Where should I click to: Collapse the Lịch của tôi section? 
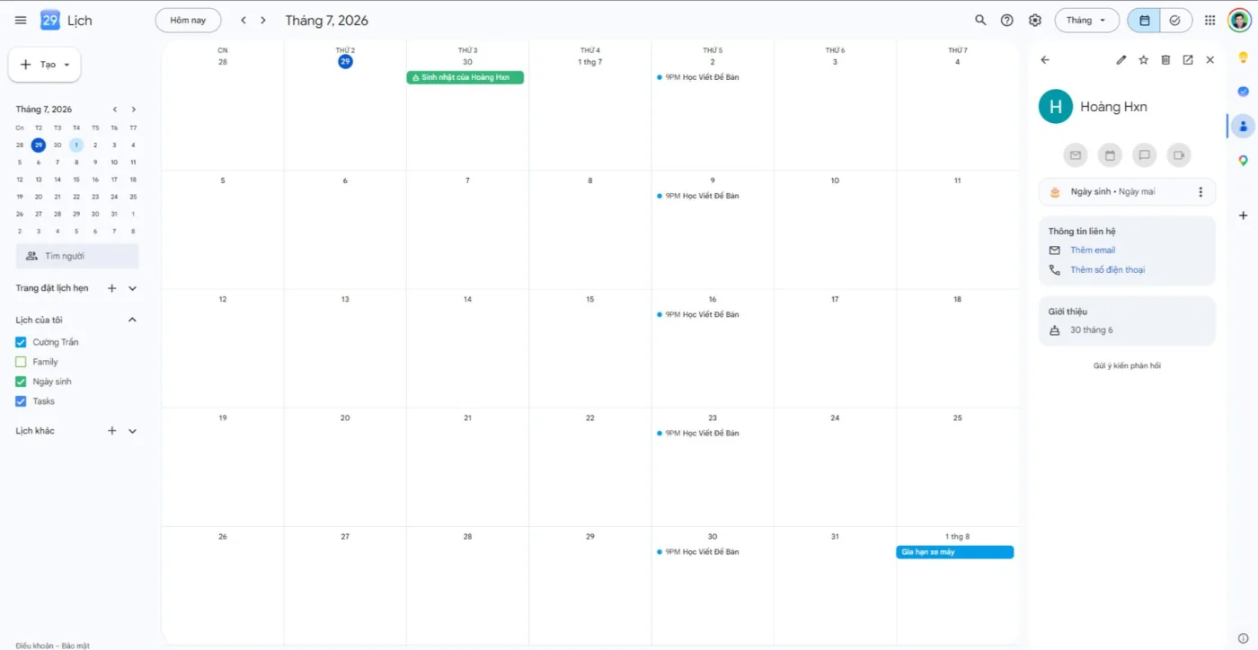[x=133, y=320]
